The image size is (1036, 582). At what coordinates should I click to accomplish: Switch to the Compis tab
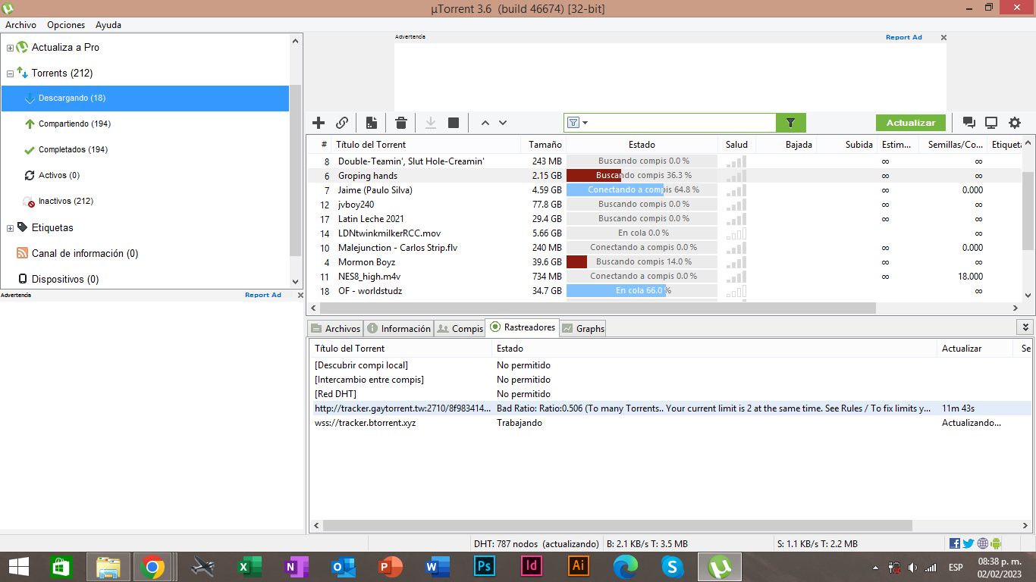pos(460,328)
